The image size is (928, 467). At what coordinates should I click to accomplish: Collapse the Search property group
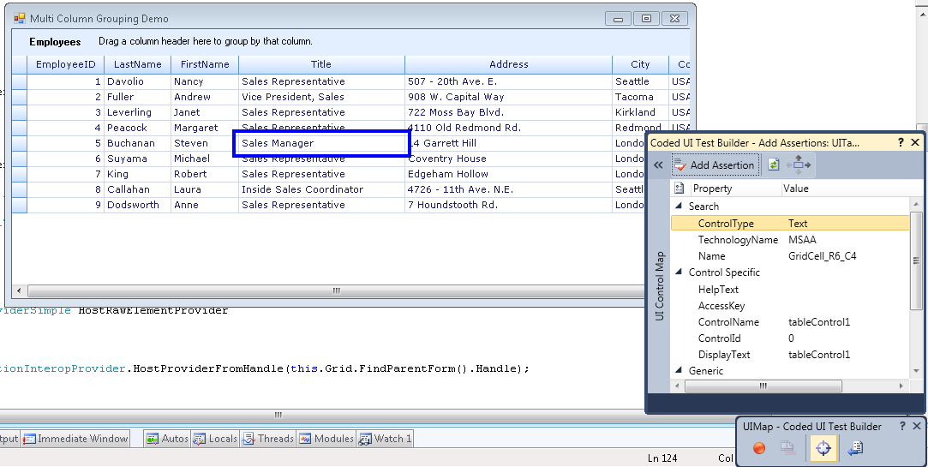[x=680, y=207]
